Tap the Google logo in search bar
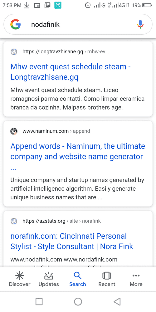Screen dimensions: 156x312 coord(16,24)
